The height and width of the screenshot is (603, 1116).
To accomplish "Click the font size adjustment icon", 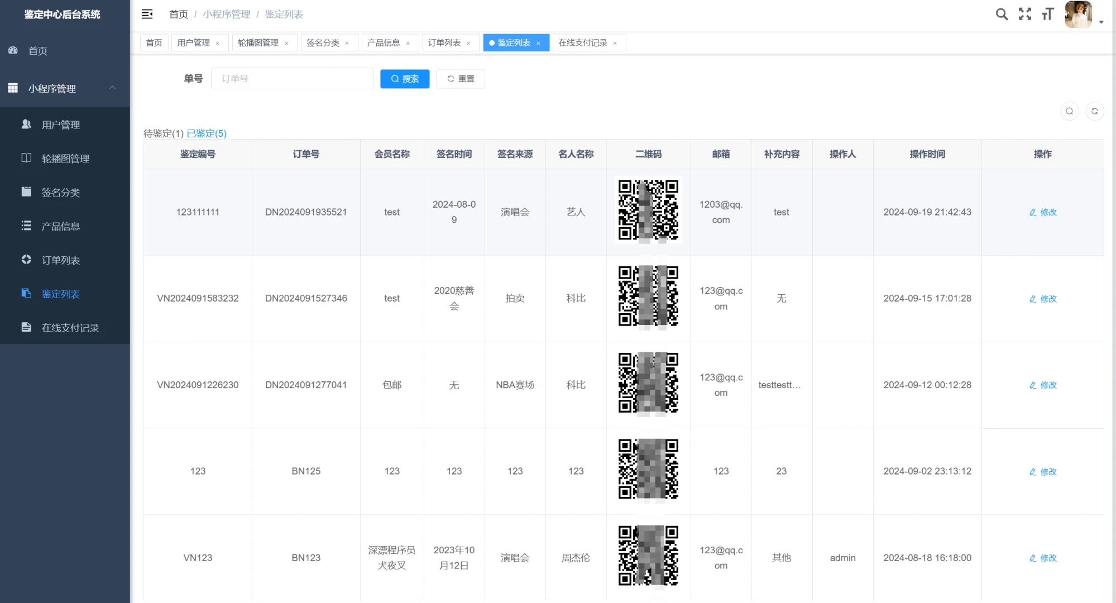I will [x=1047, y=14].
